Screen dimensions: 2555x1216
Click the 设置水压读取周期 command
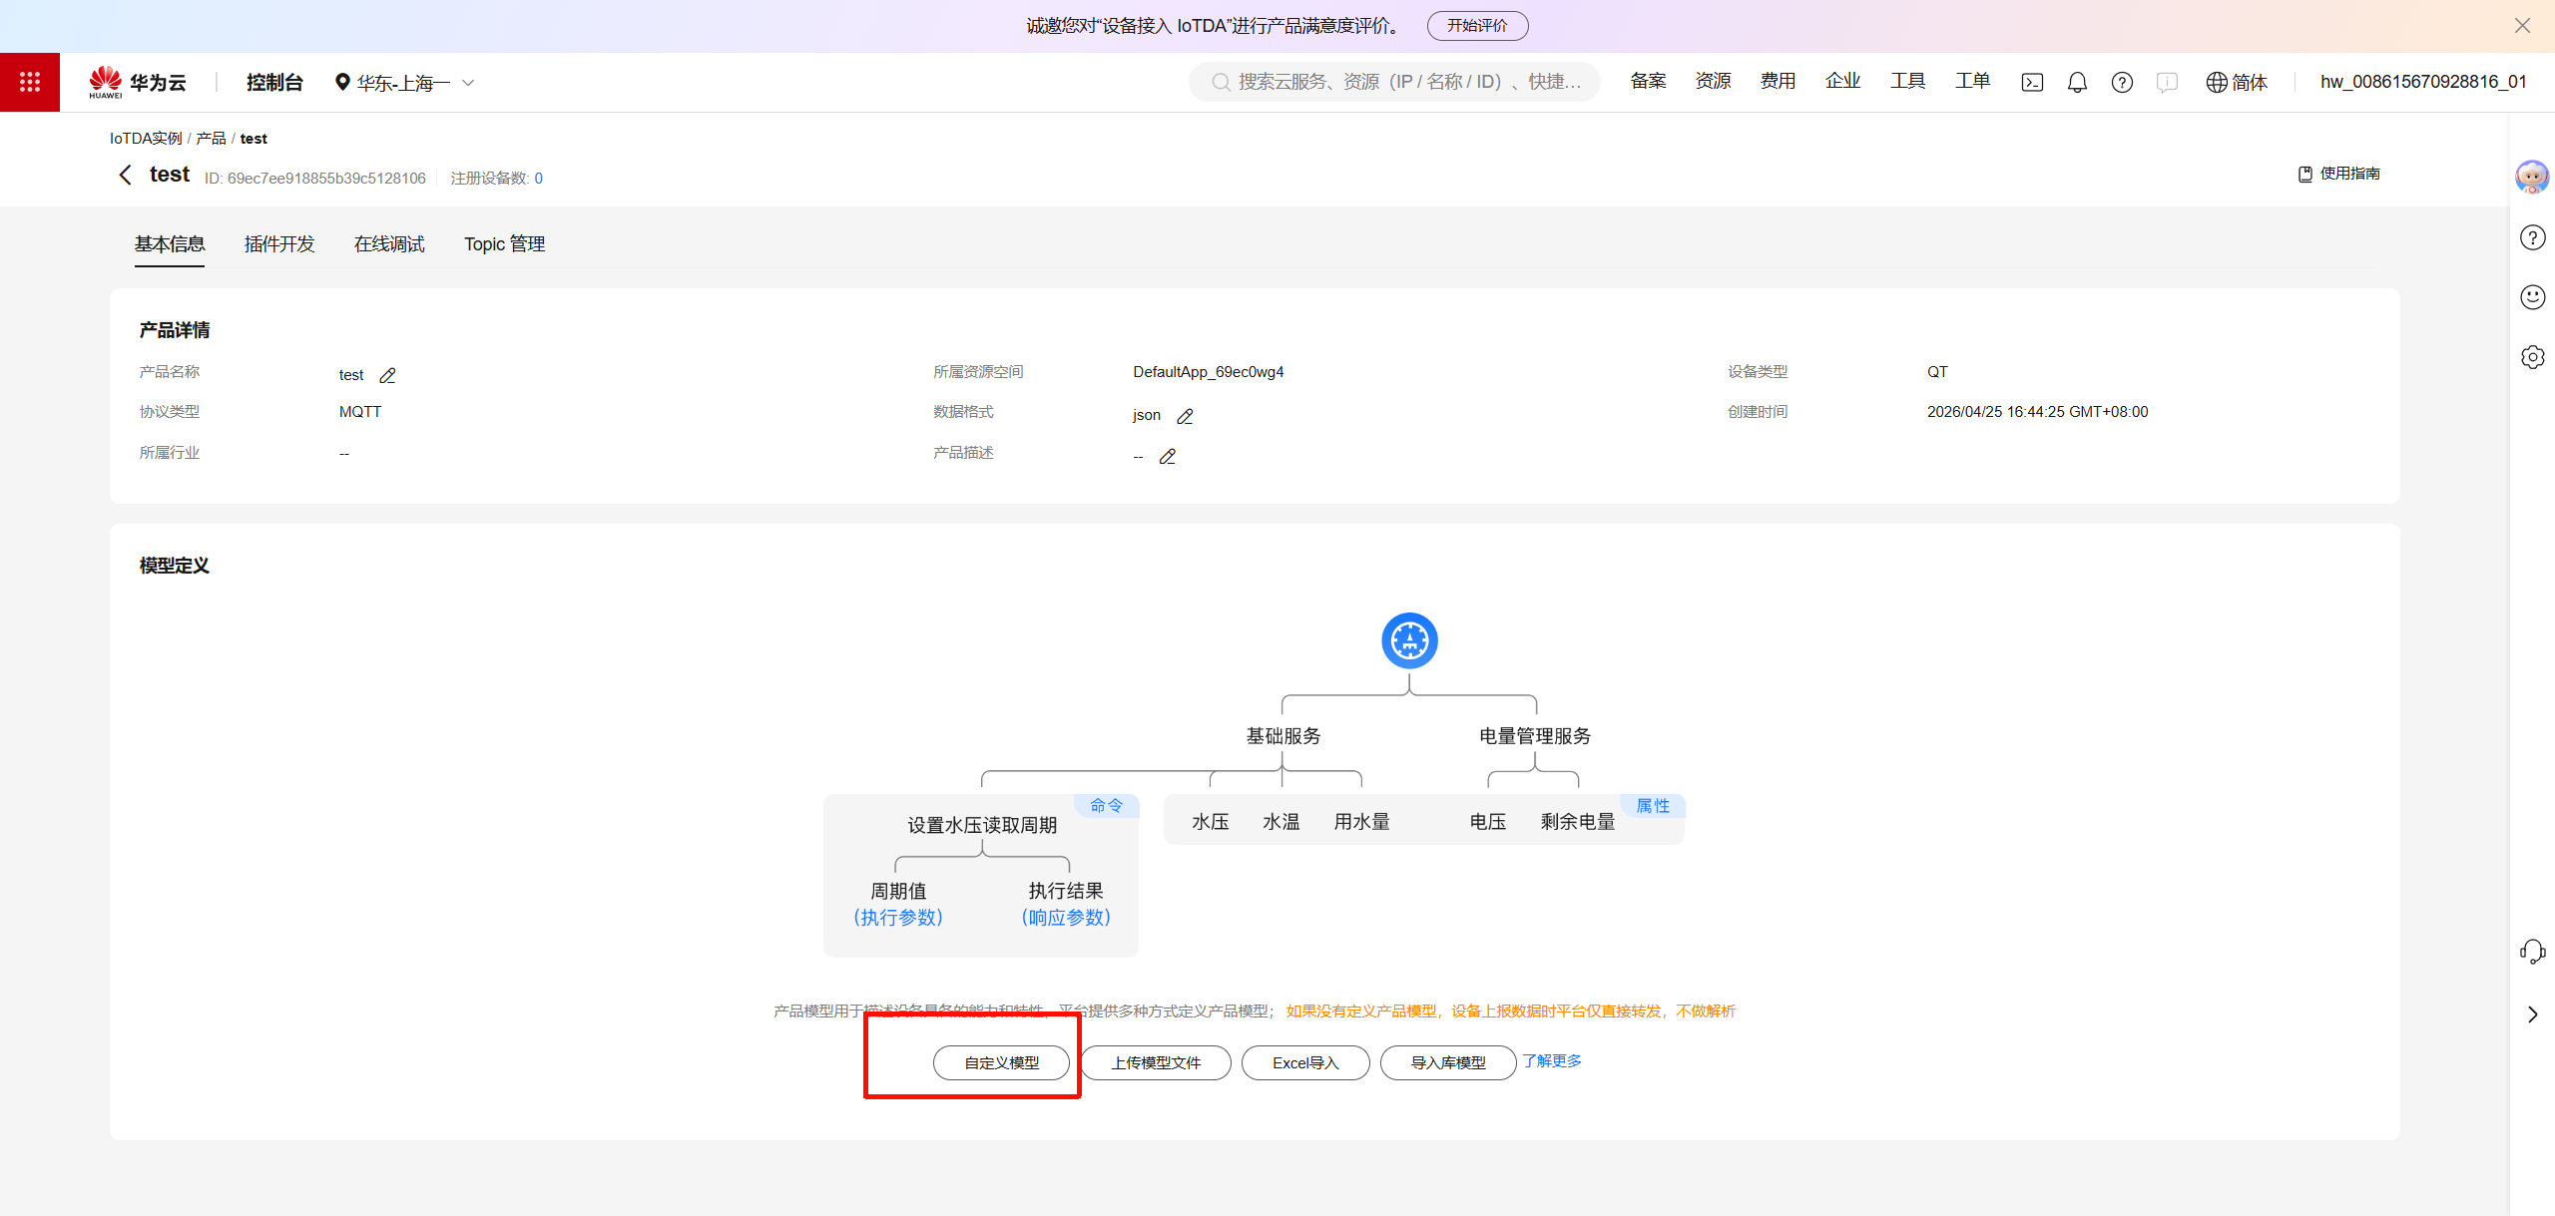(982, 825)
